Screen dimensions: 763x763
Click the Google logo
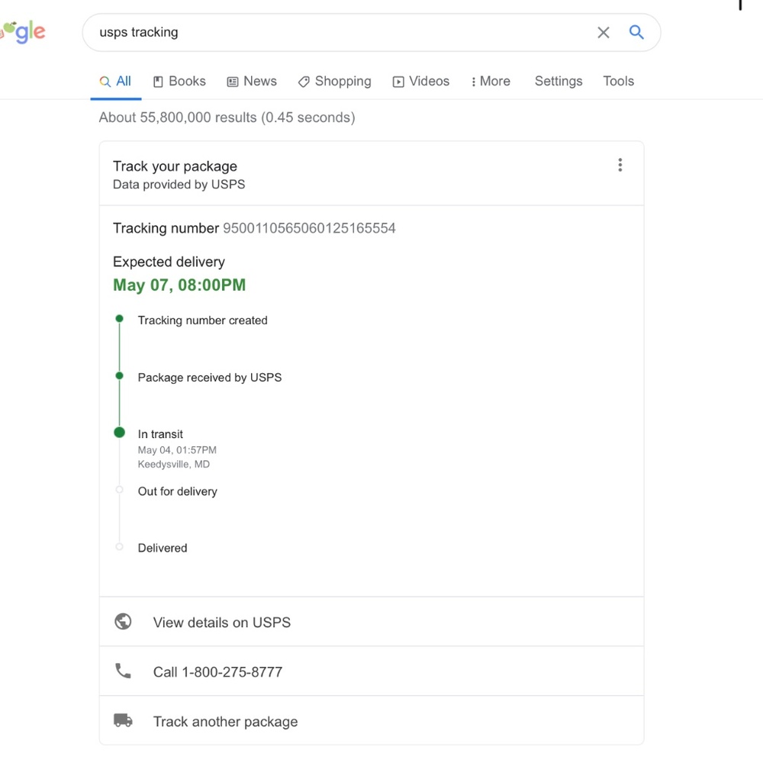coord(23,32)
